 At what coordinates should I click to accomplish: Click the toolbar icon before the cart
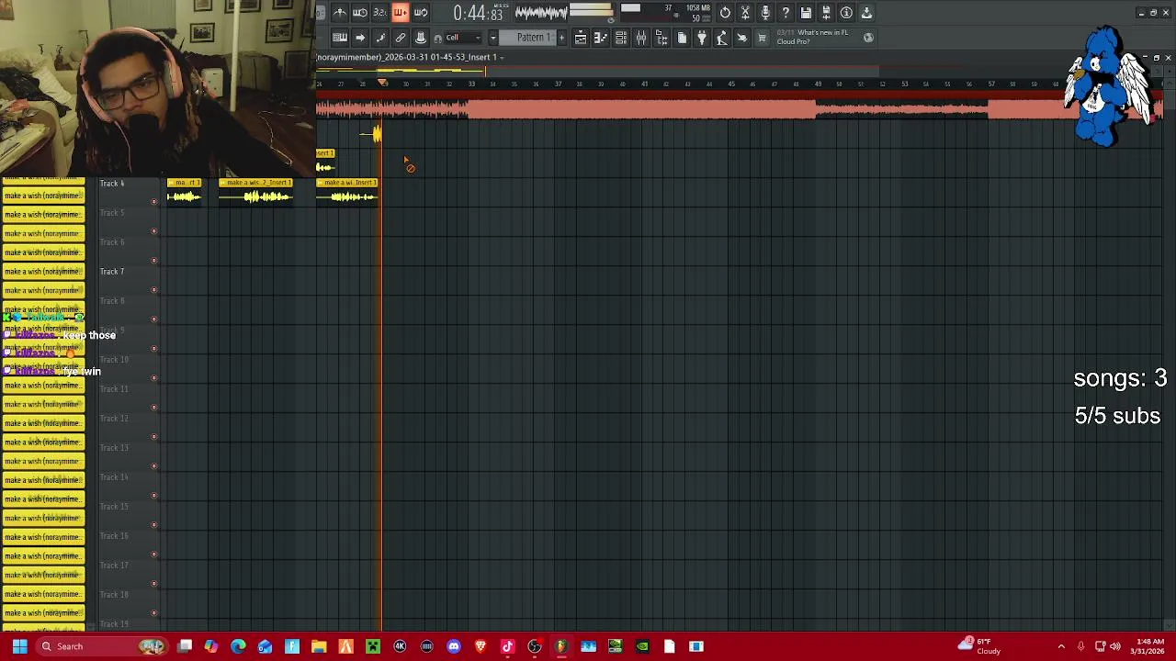coord(742,38)
